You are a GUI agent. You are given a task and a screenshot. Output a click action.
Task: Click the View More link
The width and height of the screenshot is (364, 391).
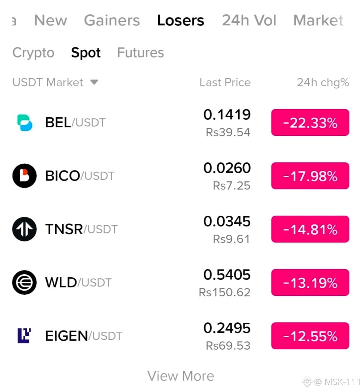pyautogui.click(x=181, y=376)
